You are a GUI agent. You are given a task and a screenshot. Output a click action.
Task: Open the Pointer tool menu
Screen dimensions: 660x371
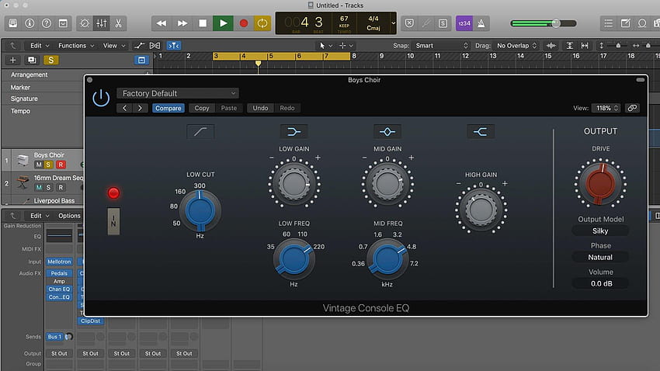[325, 46]
